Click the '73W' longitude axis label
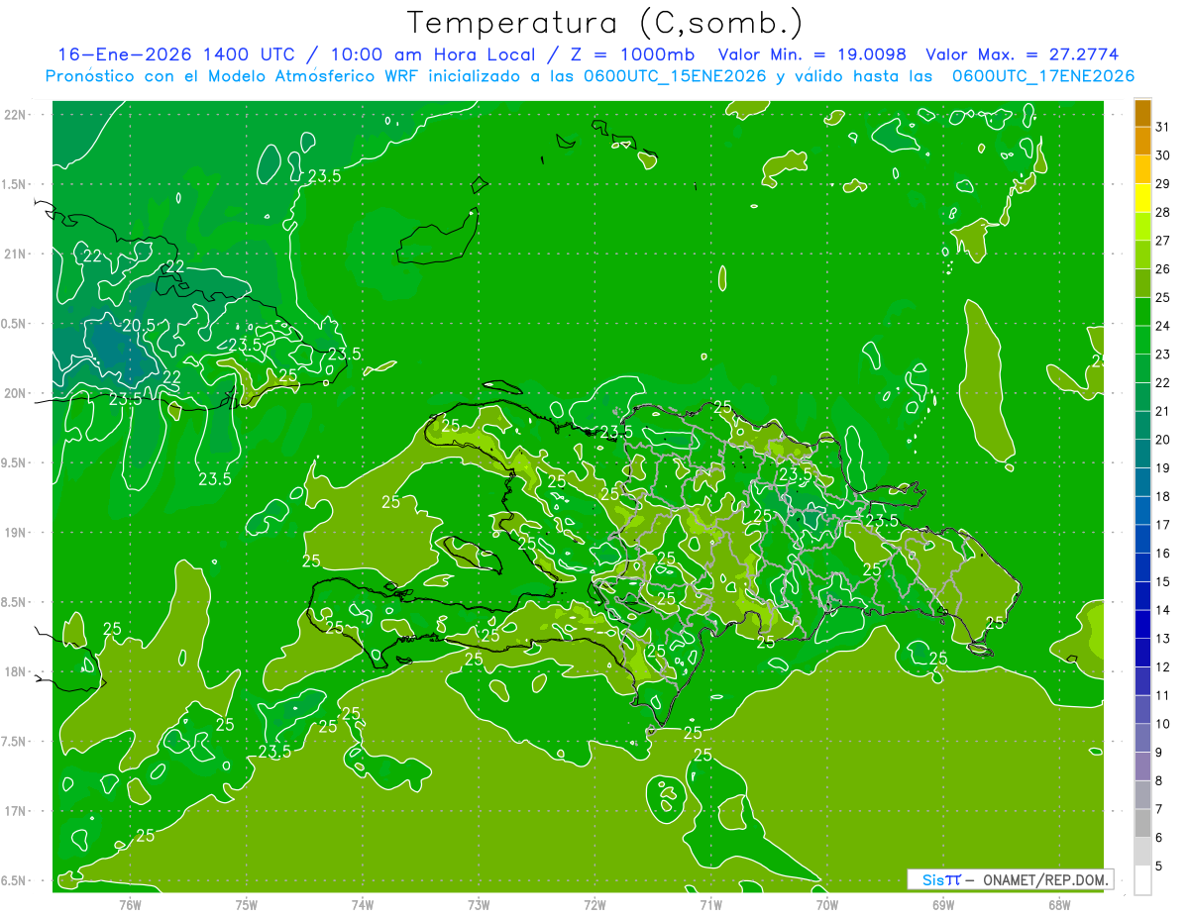The image size is (1189, 918). point(479,904)
